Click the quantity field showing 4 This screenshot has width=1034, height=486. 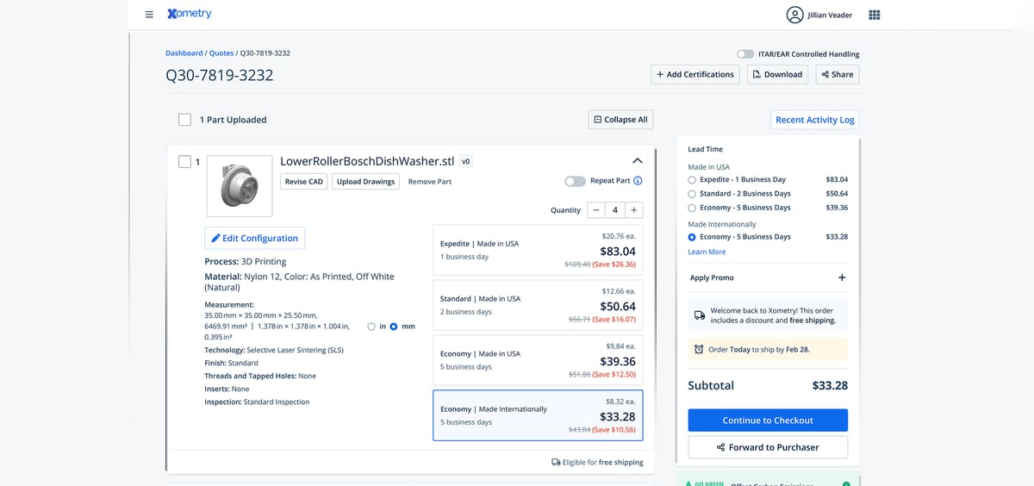[x=615, y=210]
